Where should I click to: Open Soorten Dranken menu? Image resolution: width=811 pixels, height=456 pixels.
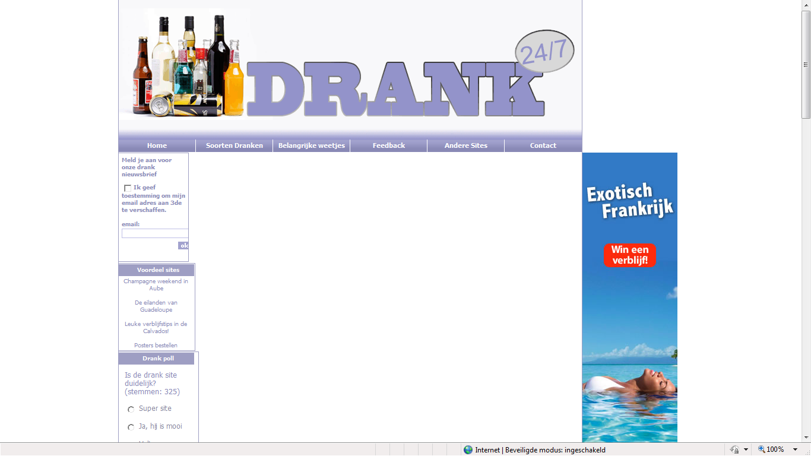(234, 145)
